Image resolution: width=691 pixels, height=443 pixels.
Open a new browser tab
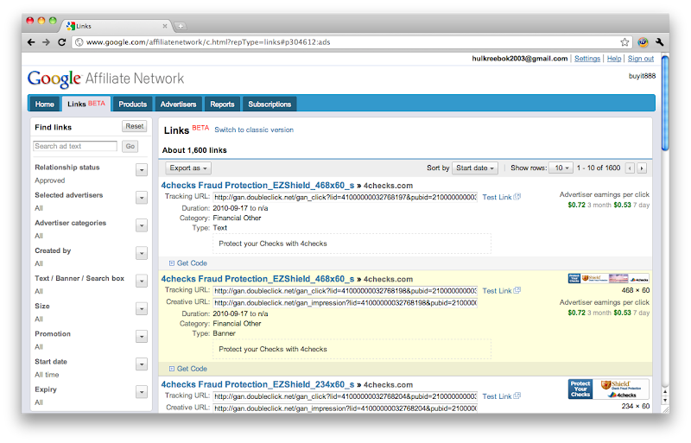click(181, 27)
